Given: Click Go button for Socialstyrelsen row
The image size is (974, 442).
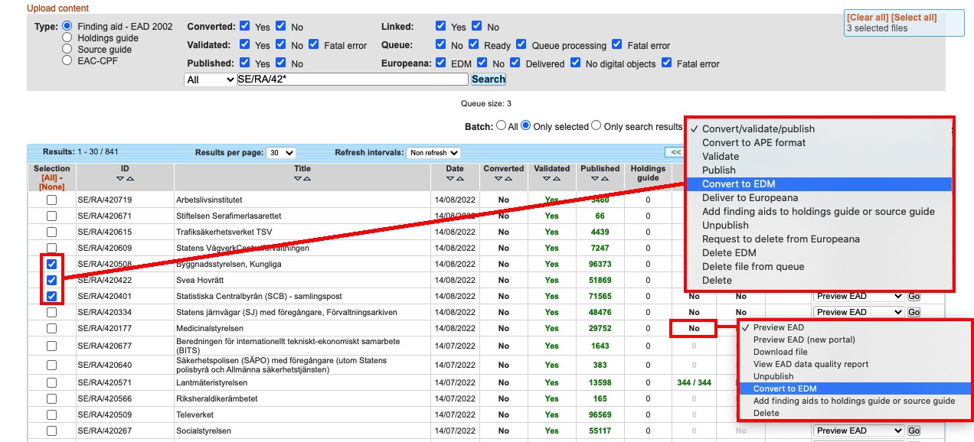Looking at the screenshot, I should pos(914,431).
